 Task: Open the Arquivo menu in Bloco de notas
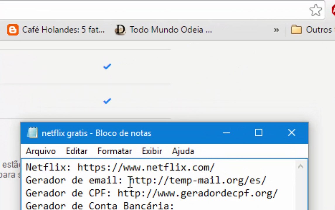[x=41, y=151]
